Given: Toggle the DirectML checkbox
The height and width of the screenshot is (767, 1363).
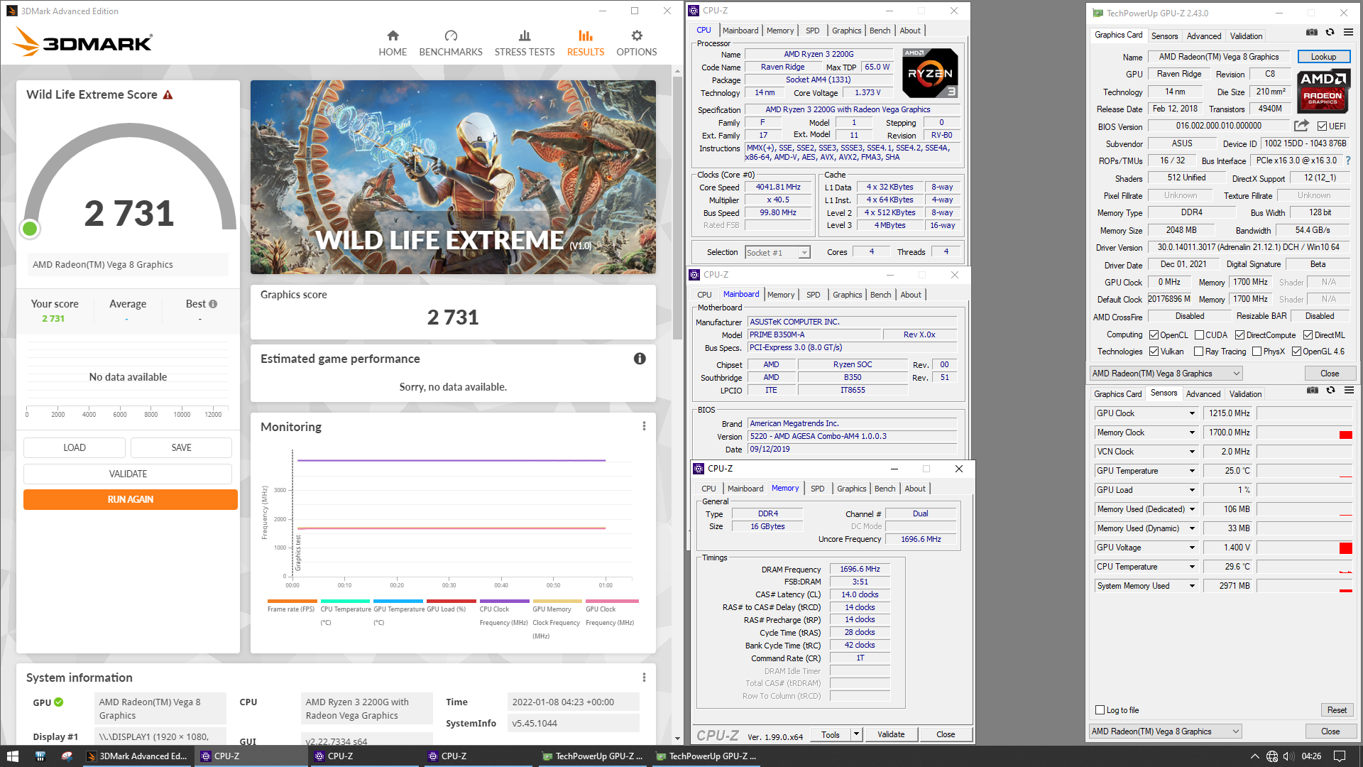Looking at the screenshot, I should click(1308, 335).
